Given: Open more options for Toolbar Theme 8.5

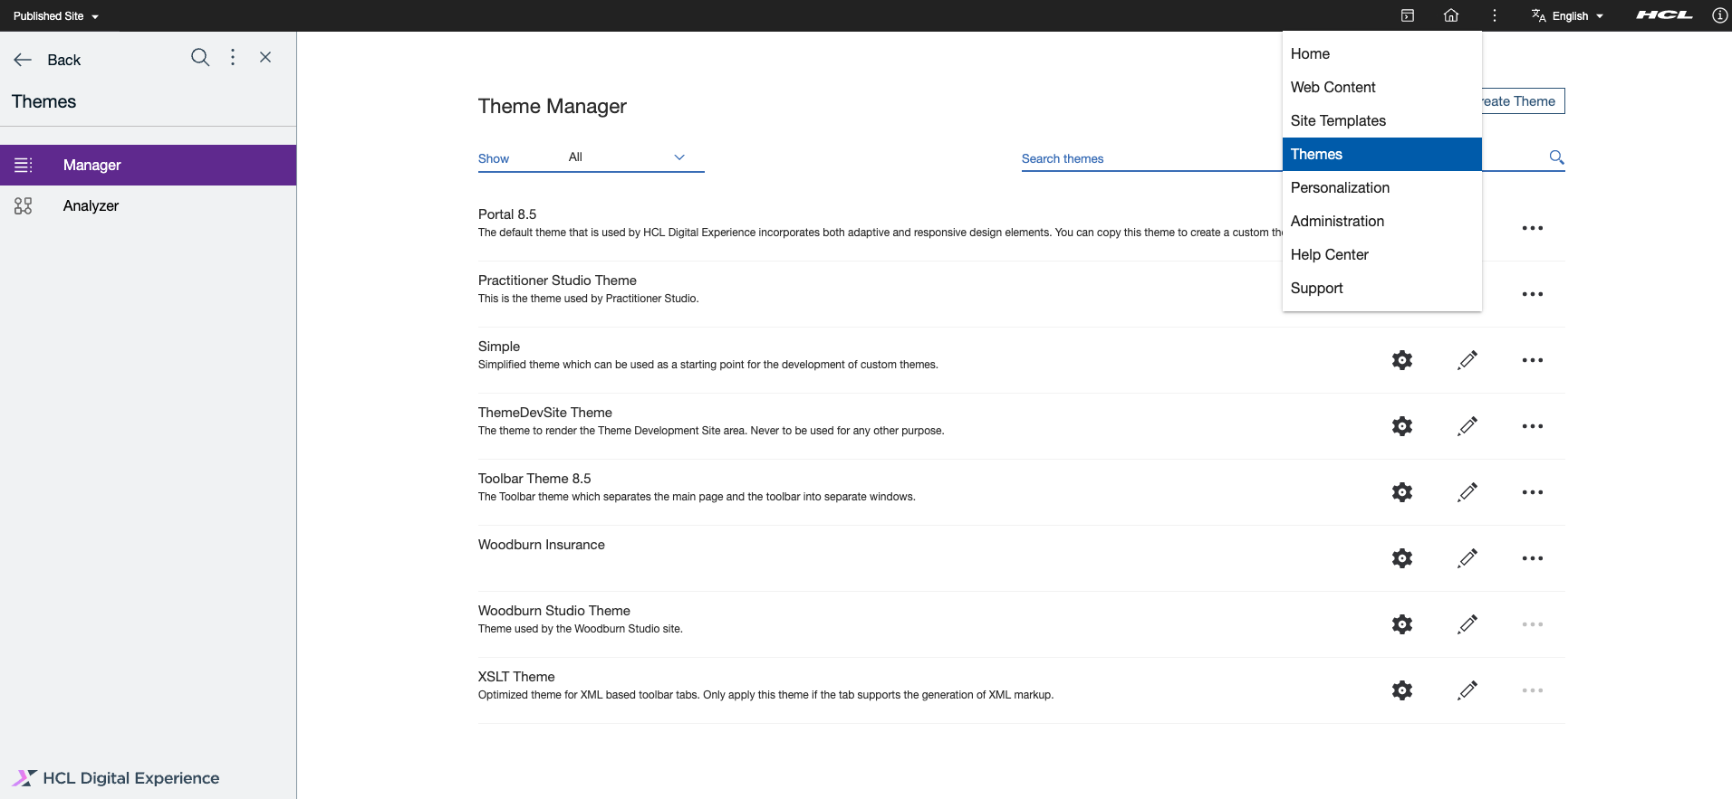Looking at the screenshot, I should (x=1533, y=492).
